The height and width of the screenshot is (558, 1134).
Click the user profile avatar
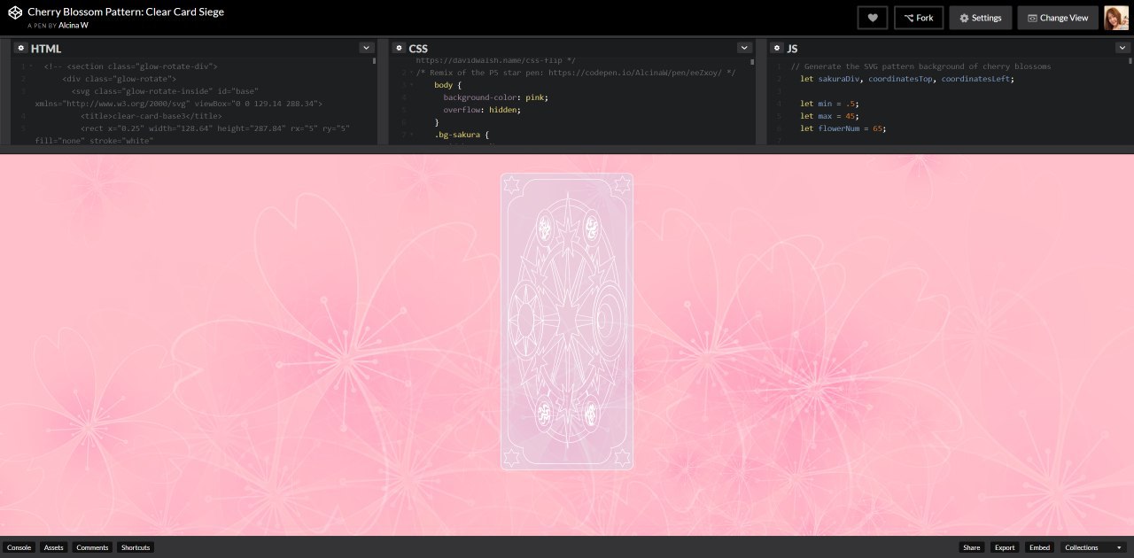1115,18
